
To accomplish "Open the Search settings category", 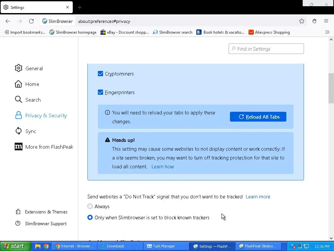I will pyautogui.click(x=28, y=100).
